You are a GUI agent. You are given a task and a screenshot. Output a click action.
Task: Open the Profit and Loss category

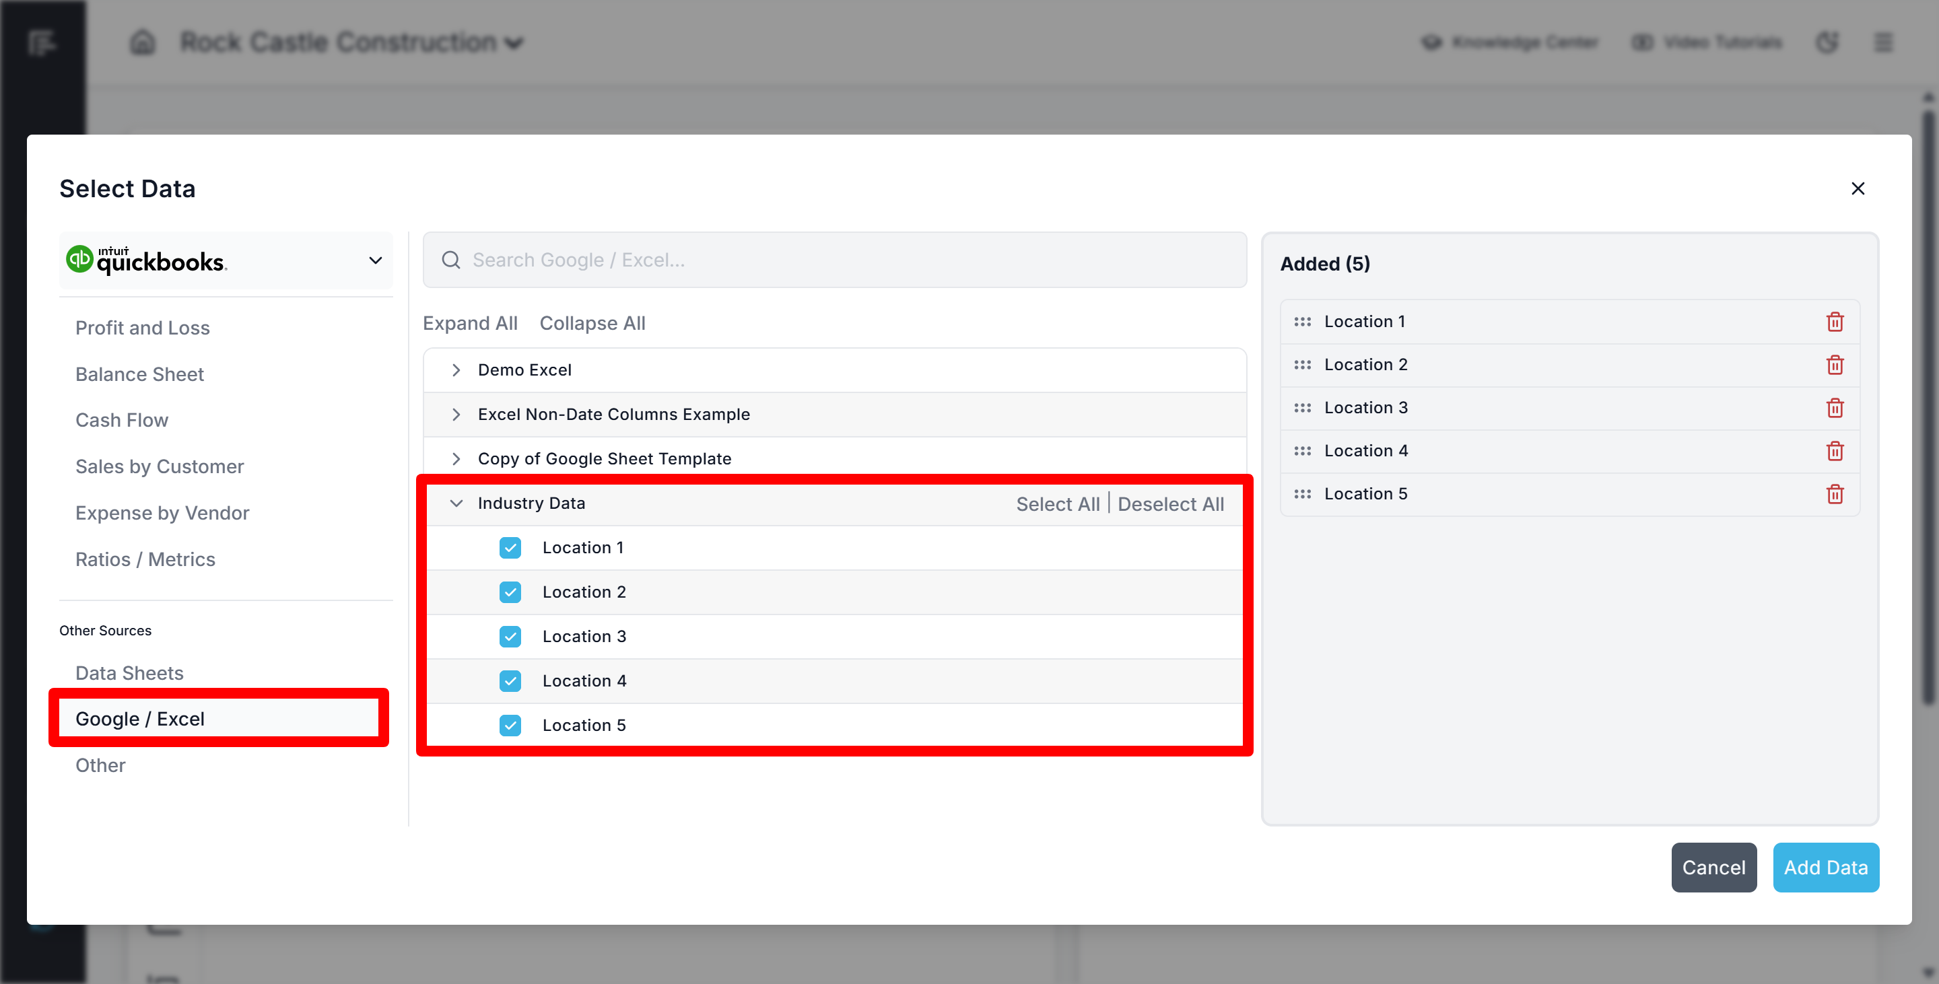click(x=142, y=328)
